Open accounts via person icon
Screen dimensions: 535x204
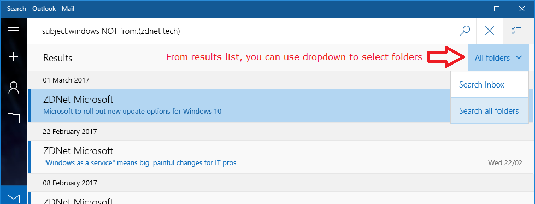click(13, 88)
